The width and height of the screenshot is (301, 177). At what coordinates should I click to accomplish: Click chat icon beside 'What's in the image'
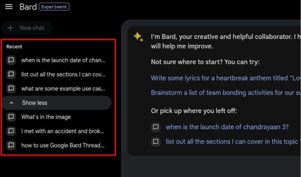pyautogui.click(x=11, y=117)
